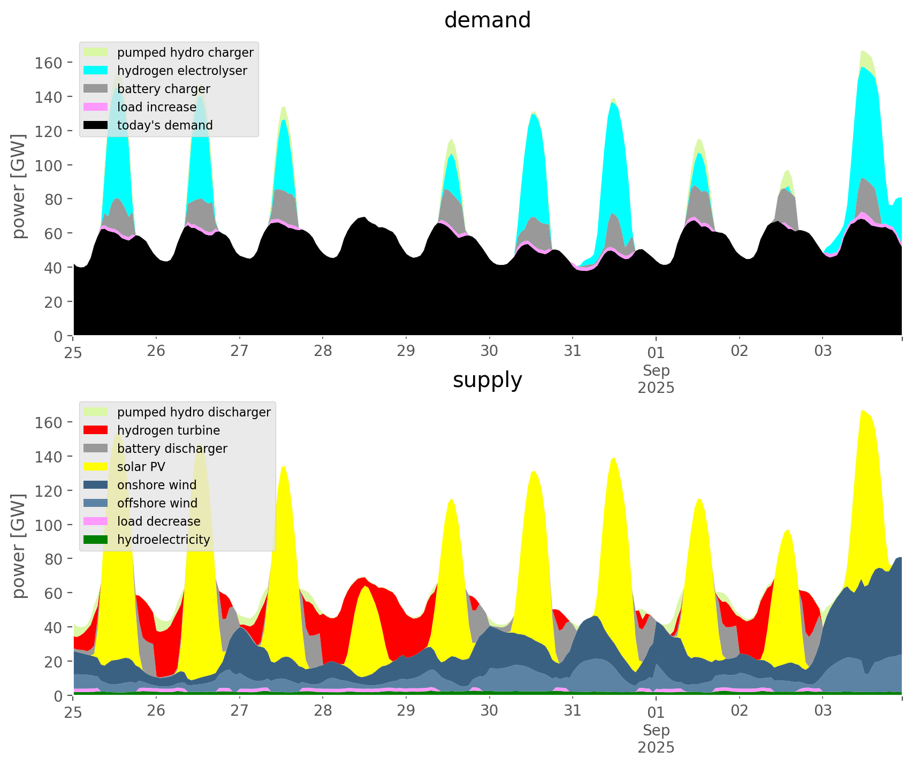Click the 'load increase' legend label
This screenshot has height=766, width=913.
(x=157, y=107)
